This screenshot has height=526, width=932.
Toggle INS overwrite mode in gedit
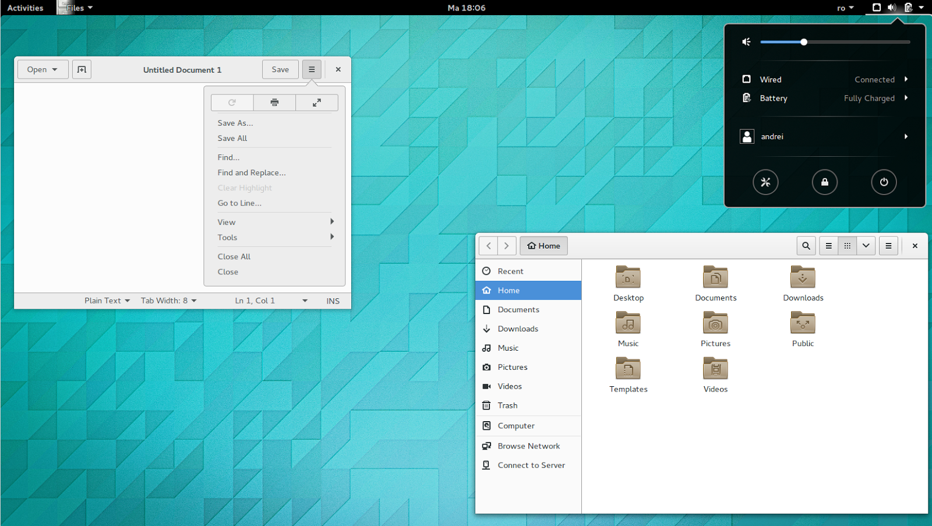point(333,300)
